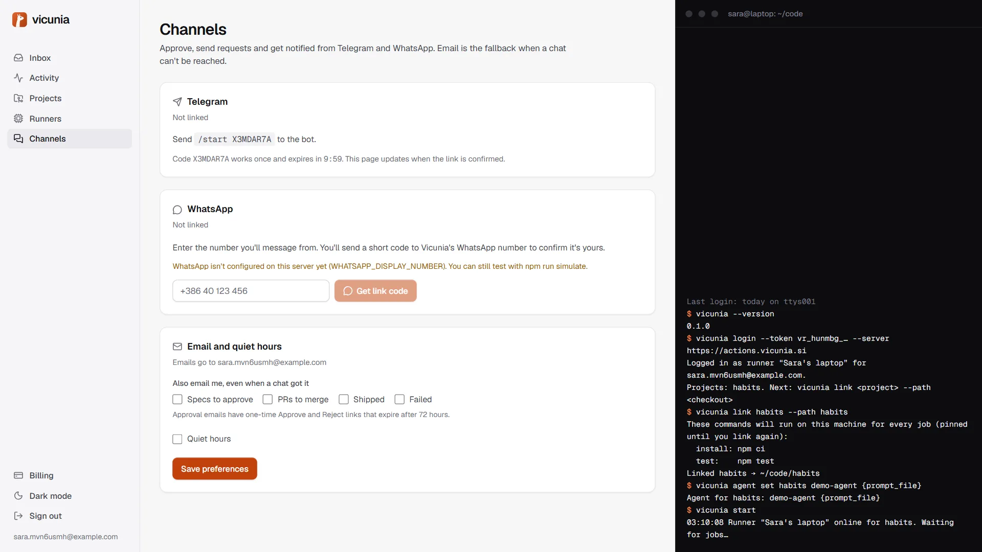Enable Quiet hours checkbox
The width and height of the screenshot is (982, 552).
pyautogui.click(x=177, y=439)
